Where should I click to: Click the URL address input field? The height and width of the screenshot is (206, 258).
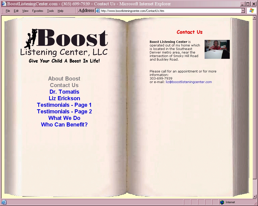pos(169,11)
